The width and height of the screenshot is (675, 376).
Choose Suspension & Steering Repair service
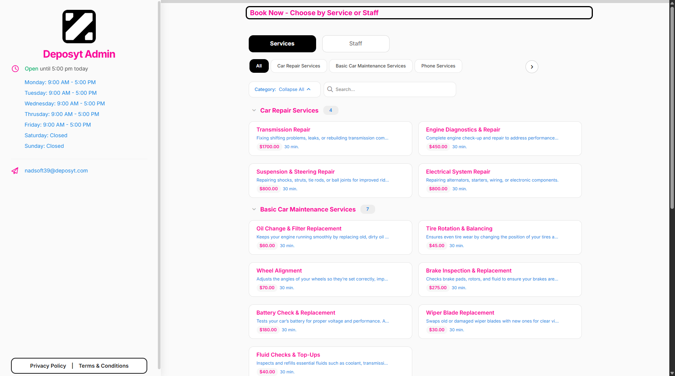click(330, 180)
